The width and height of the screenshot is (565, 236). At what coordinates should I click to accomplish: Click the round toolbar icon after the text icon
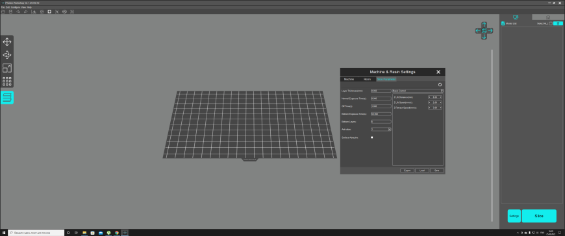64,12
